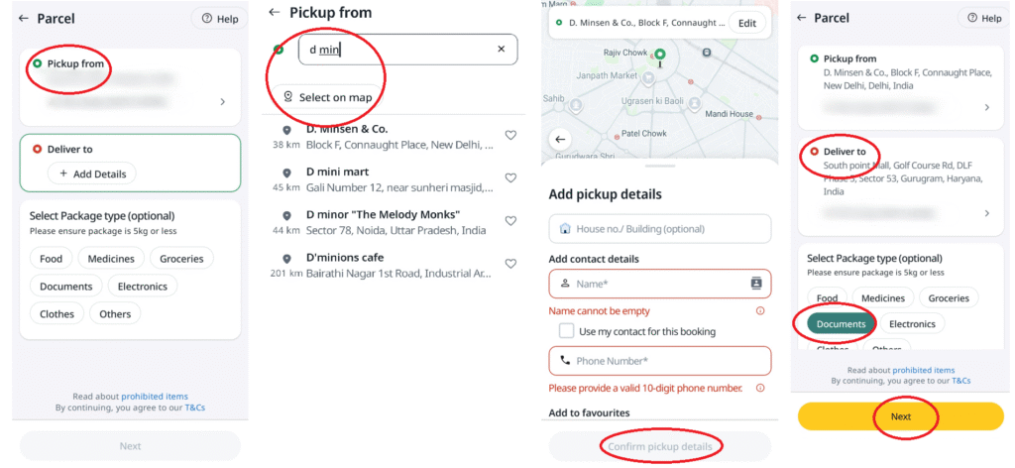Screen dimensions: 1015x468
Task: Tick 'Use my contact for this booking'
Action: pyautogui.click(x=566, y=331)
